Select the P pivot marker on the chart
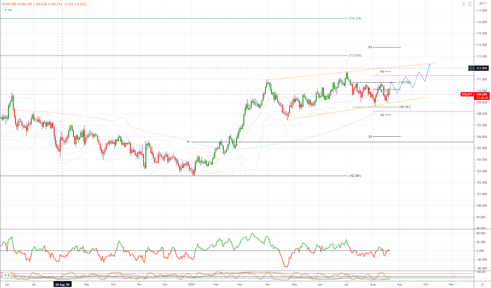Image resolution: width=491 pixels, height=288 pixels. click(188, 142)
